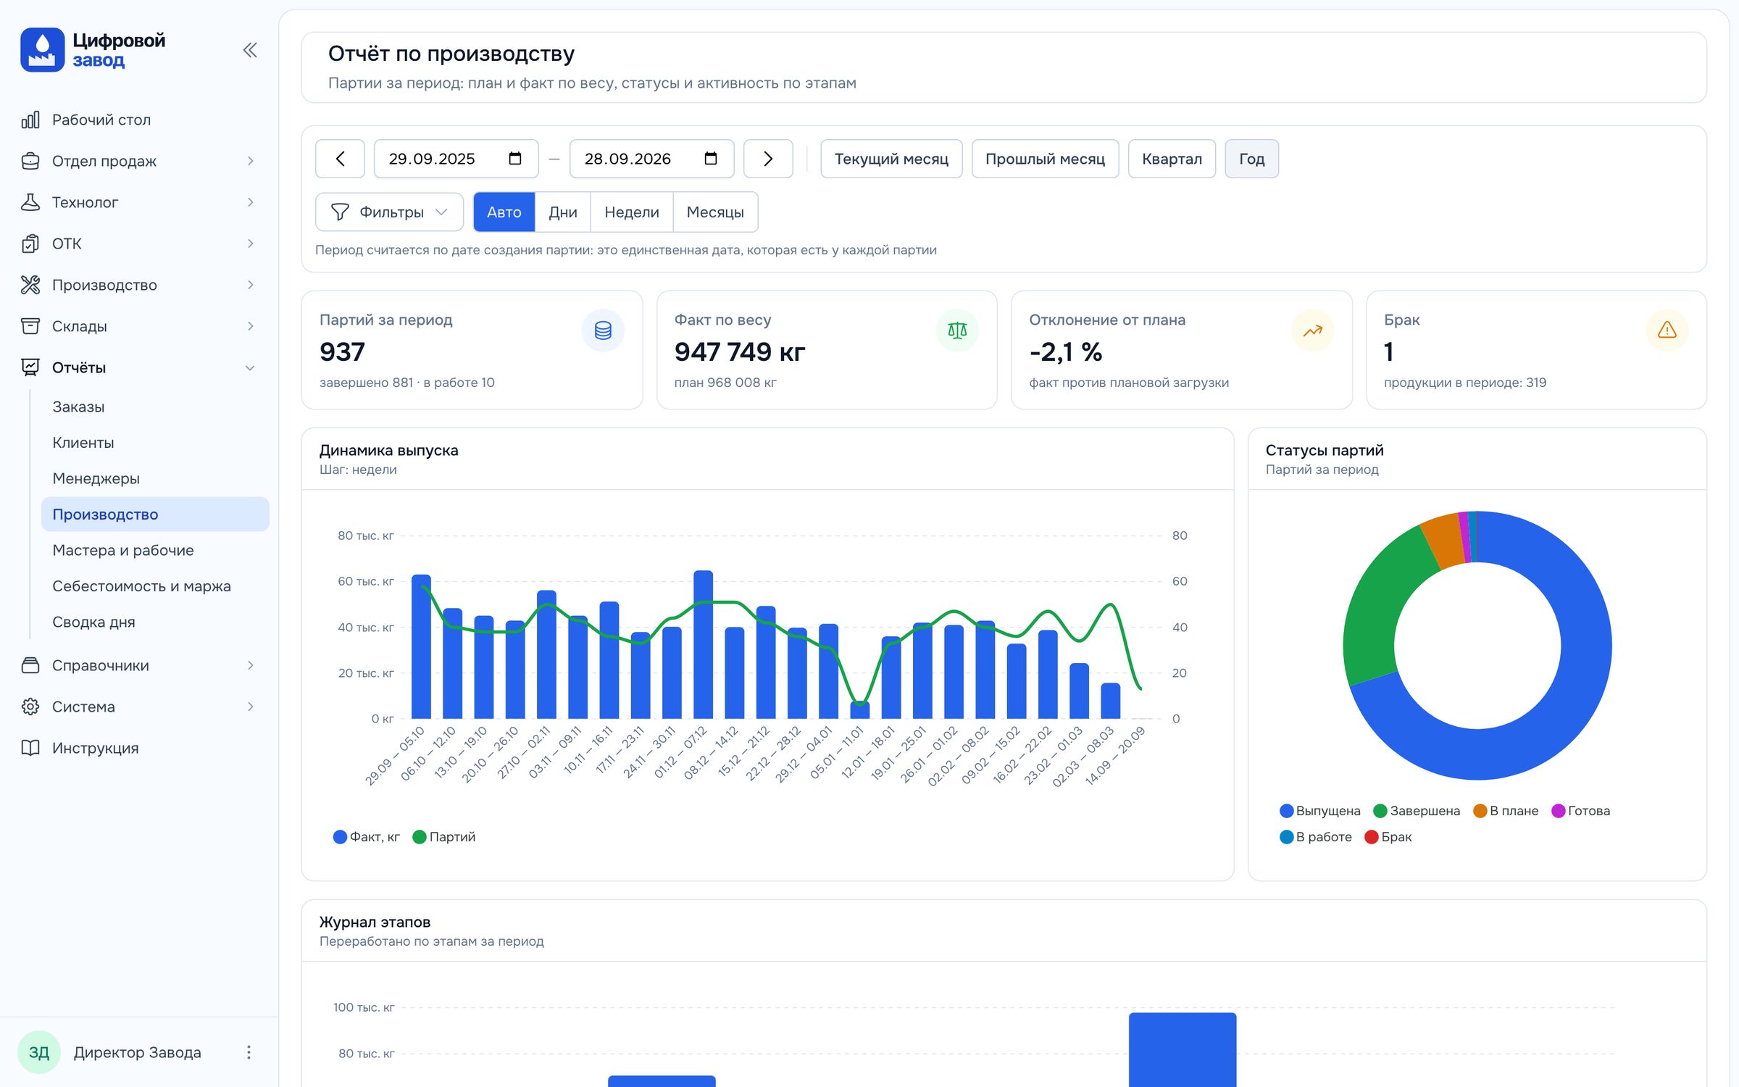This screenshot has width=1739, height=1087.
Task: Click the scales icon on Факт по весу card
Action: click(x=957, y=330)
